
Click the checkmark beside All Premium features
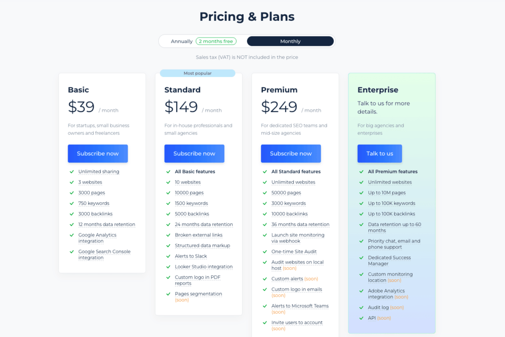[362, 172]
